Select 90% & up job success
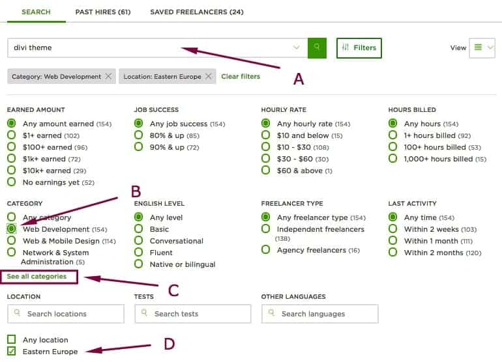502x362 pixels. (139, 147)
